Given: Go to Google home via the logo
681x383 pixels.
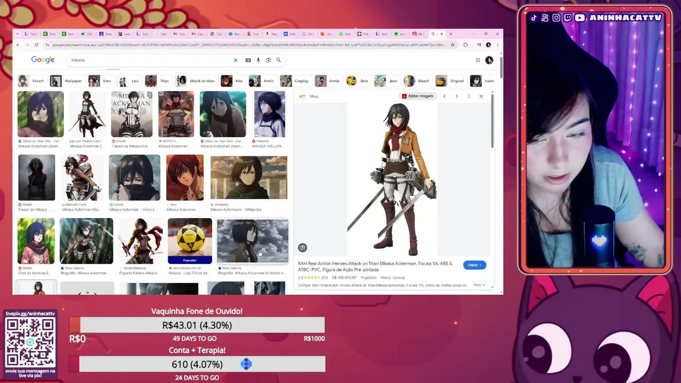Looking at the screenshot, I should point(43,60).
